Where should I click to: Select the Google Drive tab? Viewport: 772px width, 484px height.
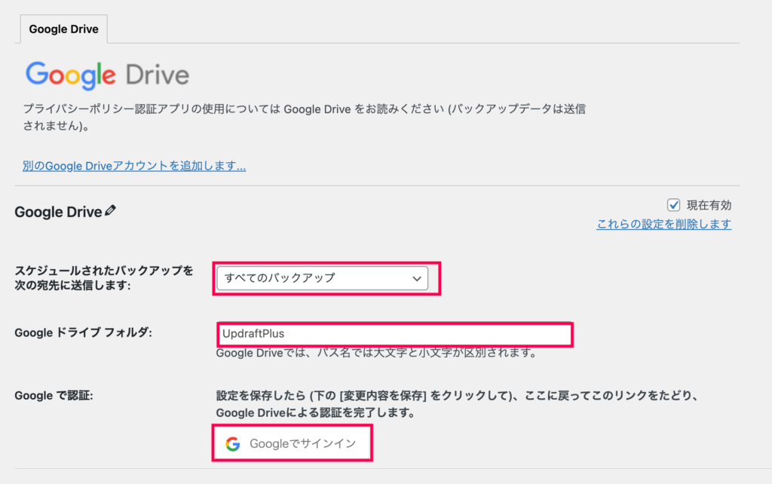coord(63,29)
